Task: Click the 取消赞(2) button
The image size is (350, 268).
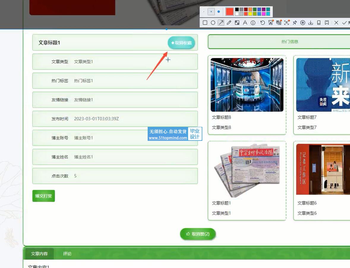Action: [x=198, y=234]
